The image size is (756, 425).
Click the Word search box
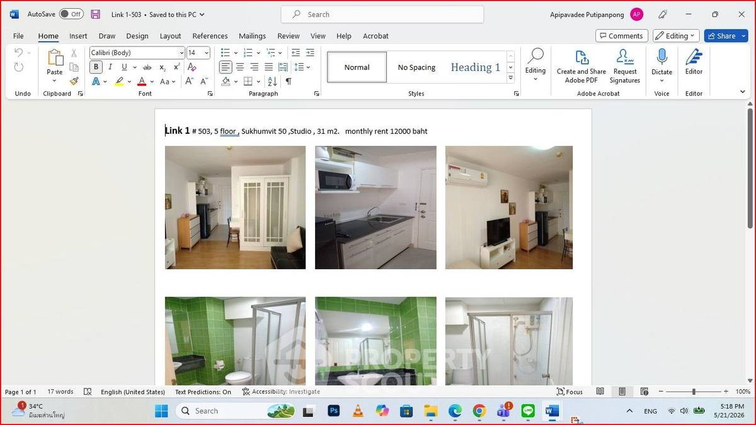click(382, 14)
